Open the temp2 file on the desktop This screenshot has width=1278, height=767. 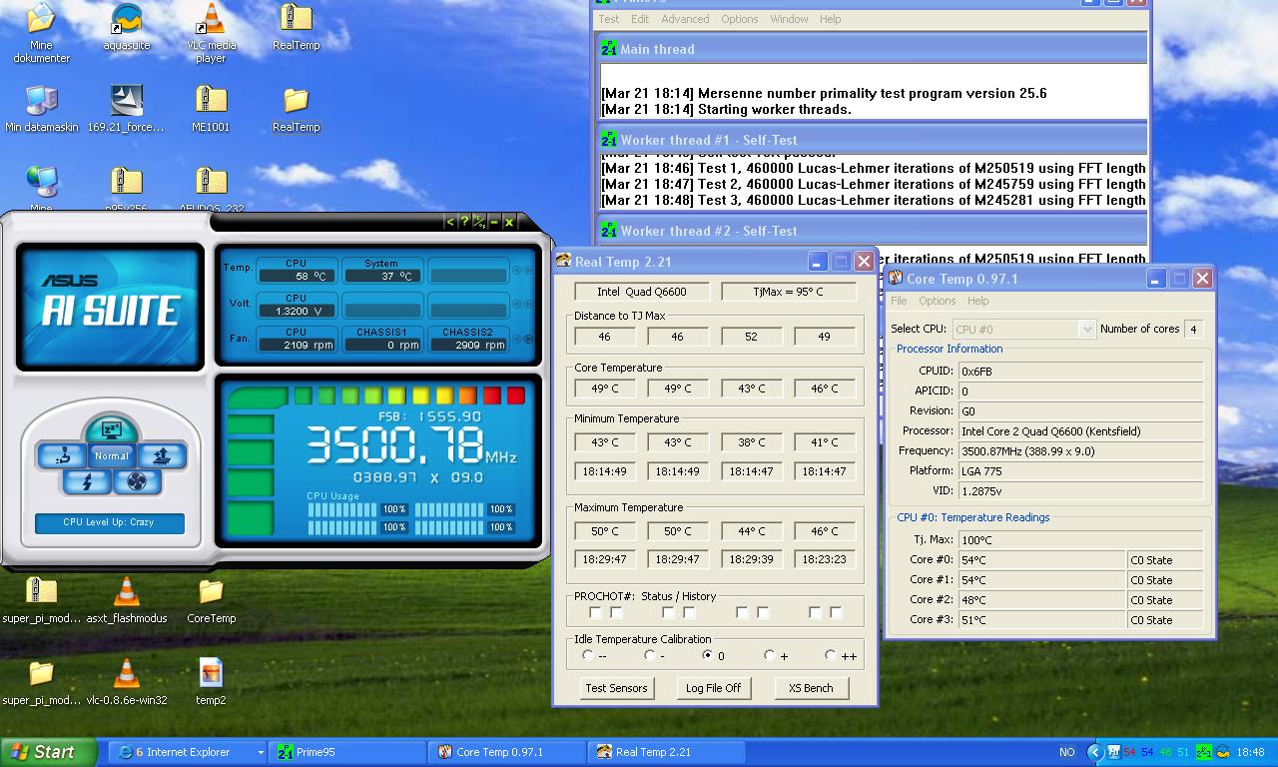tap(211, 682)
